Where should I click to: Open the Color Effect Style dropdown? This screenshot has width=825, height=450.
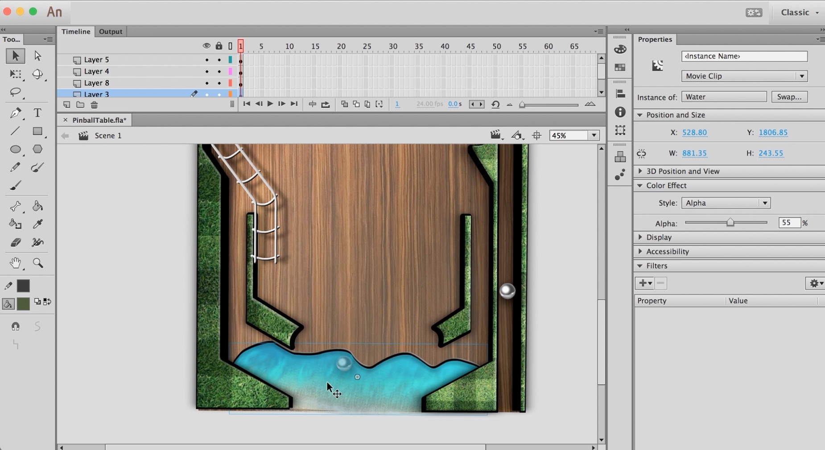pos(726,203)
